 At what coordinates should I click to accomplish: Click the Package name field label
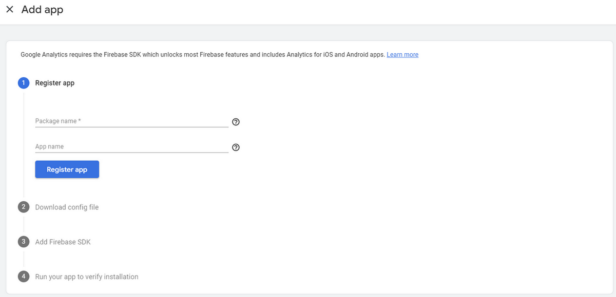click(x=58, y=121)
